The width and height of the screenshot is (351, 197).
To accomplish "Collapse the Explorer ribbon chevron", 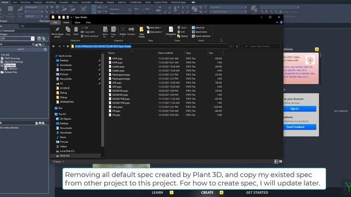I will pos(277,22).
